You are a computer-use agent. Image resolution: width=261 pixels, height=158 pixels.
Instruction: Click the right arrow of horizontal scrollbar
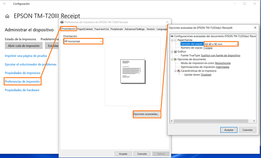(254, 121)
